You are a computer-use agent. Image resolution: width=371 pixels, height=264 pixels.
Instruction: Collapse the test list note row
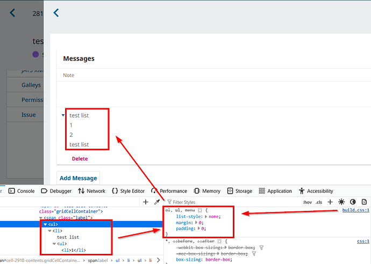click(x=63, y=115)
